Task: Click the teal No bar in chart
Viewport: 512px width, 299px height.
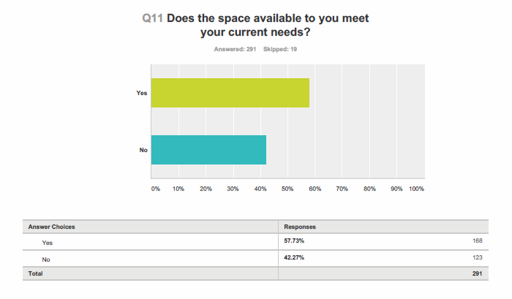Action: 208,150
